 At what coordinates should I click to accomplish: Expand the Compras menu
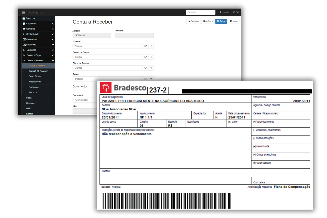(38, 29)
